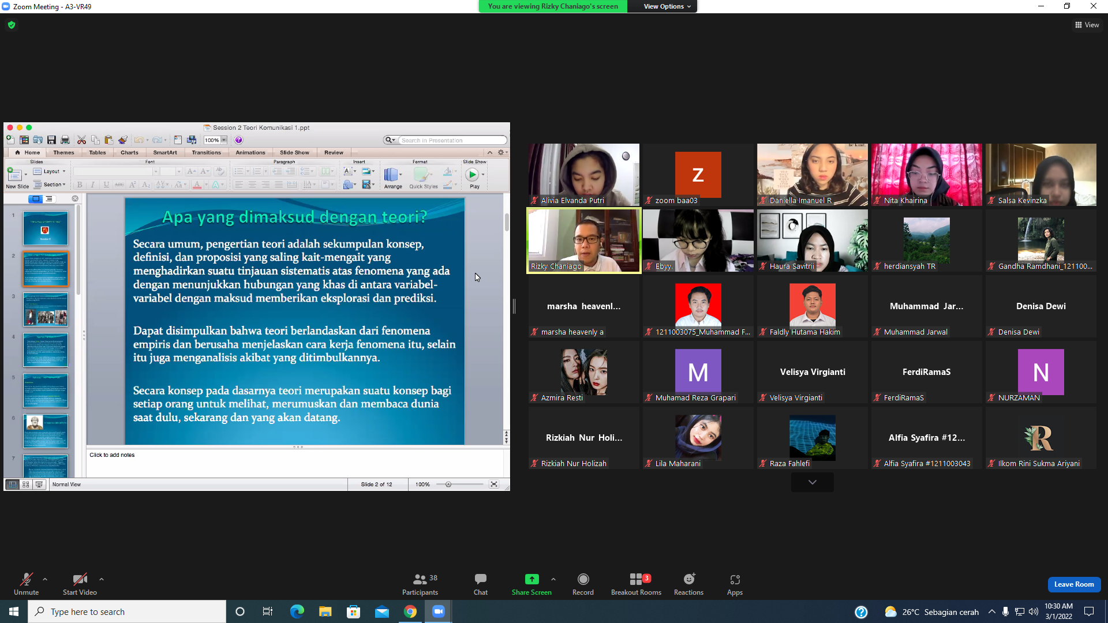Click the green encryption shield icon
This screenshot has width=1108, height=623.
(12, 25)
